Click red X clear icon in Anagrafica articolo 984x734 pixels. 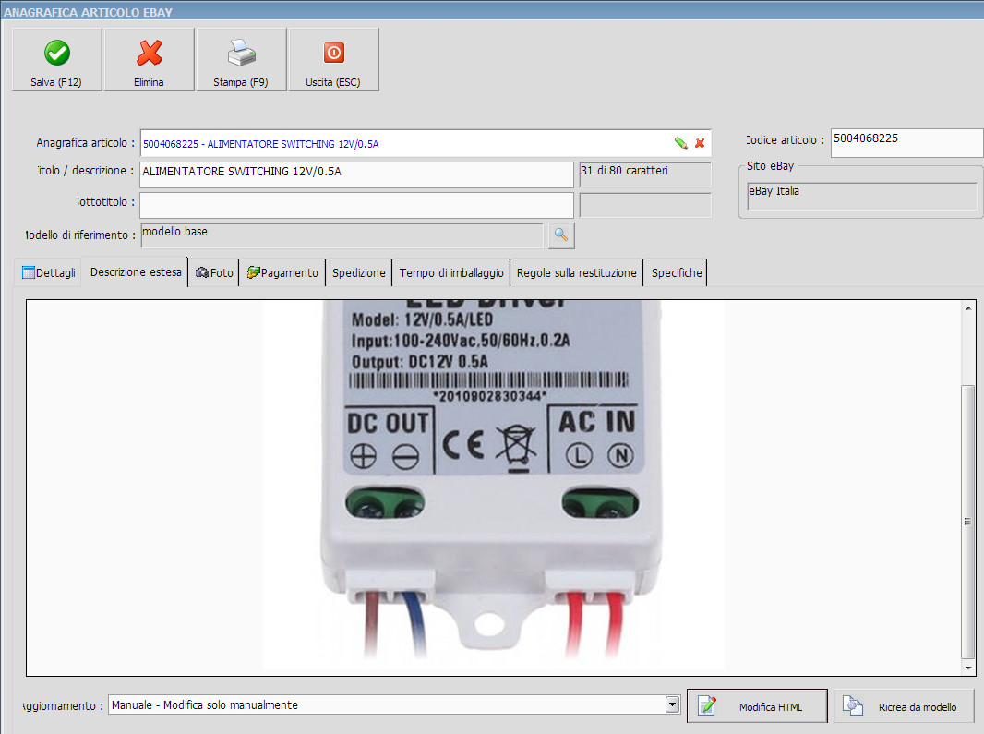[700, 143]
